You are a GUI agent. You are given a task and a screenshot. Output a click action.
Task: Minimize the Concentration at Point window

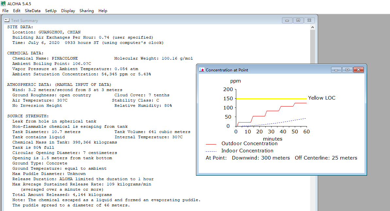pos(336,70)
